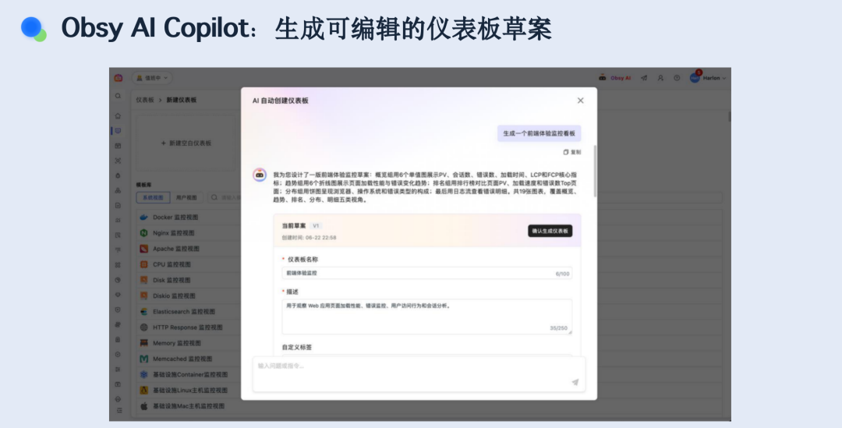Click the 复制 copy icon under user message
Image resolution: width=842 pixels, height=428 pixels.
565,152
